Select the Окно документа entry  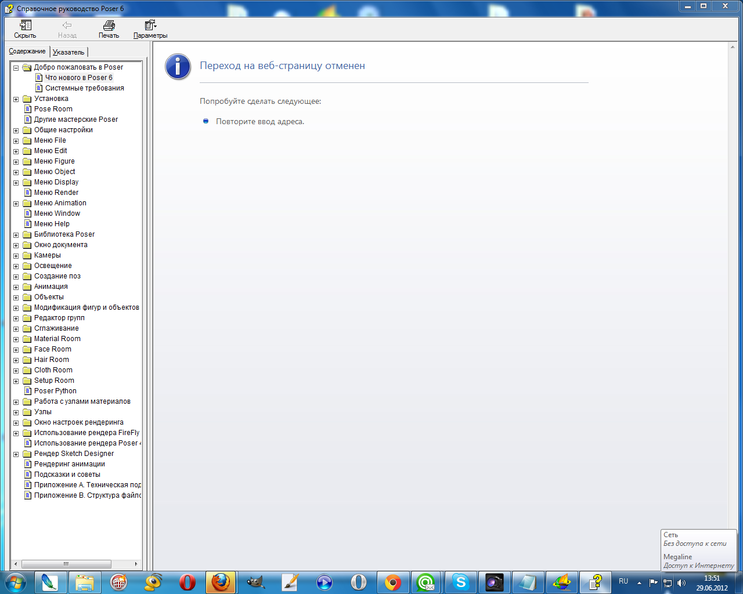point(61,245)
